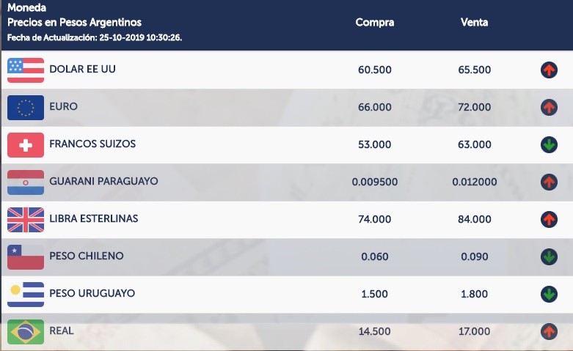The image size is (573, 351).
Task: Click the red up arrow for Libra Esterlinas
Action: (549, 219)
